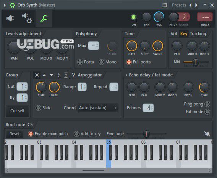Open the Presets menu

(x=179, y=5)
